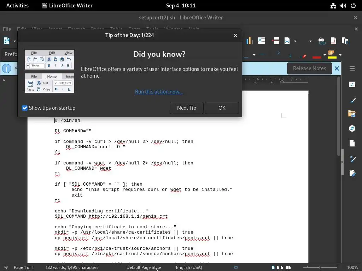Screen dimensions: 362x271
Task: Click the Insert Hyperlink globe icon
Action: pos(322,41)
